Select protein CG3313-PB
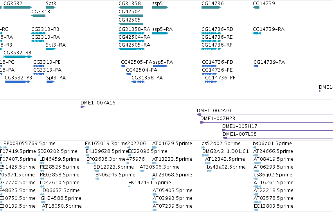This screenshot has height=212, width=333. pos(38,66)
